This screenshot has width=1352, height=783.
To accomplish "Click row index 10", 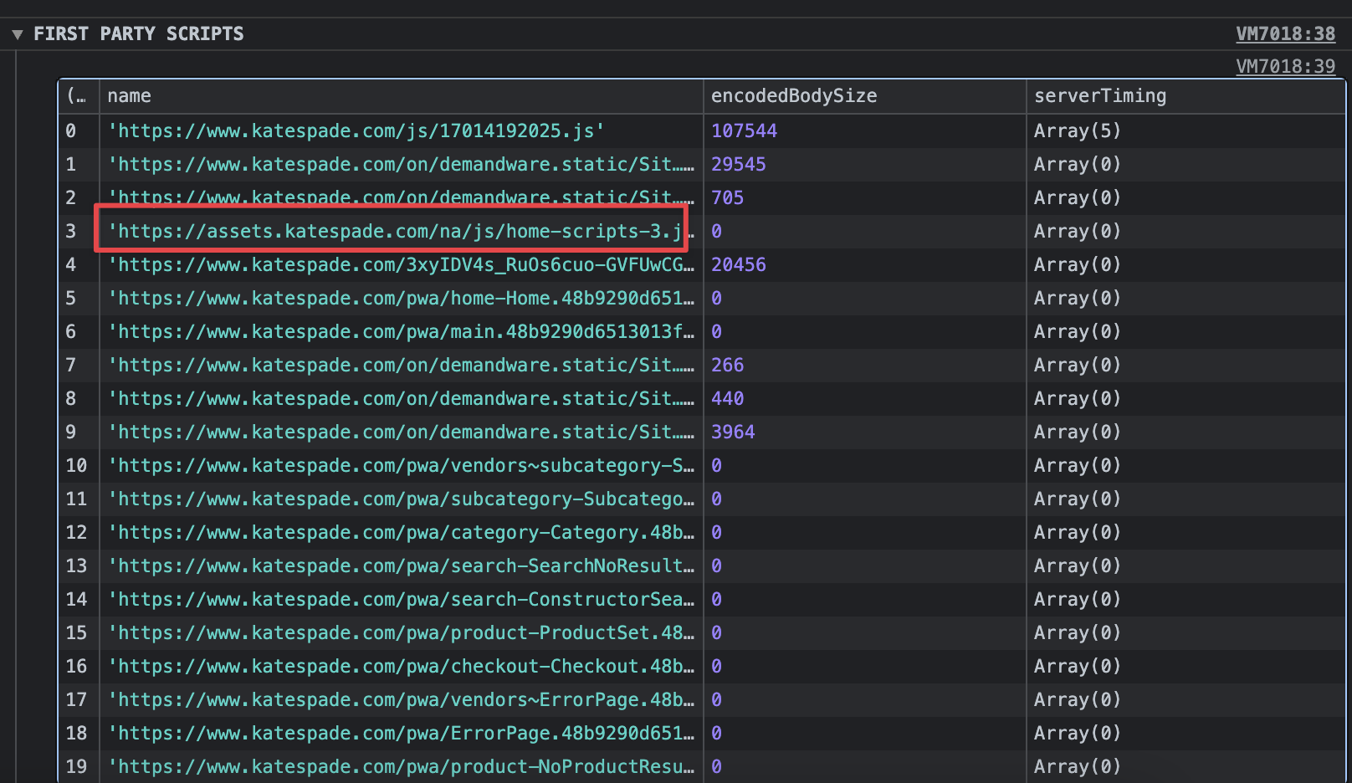I will (x=76, y=465).
